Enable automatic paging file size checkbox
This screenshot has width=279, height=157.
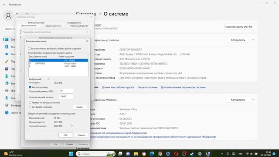click(29, 48)
